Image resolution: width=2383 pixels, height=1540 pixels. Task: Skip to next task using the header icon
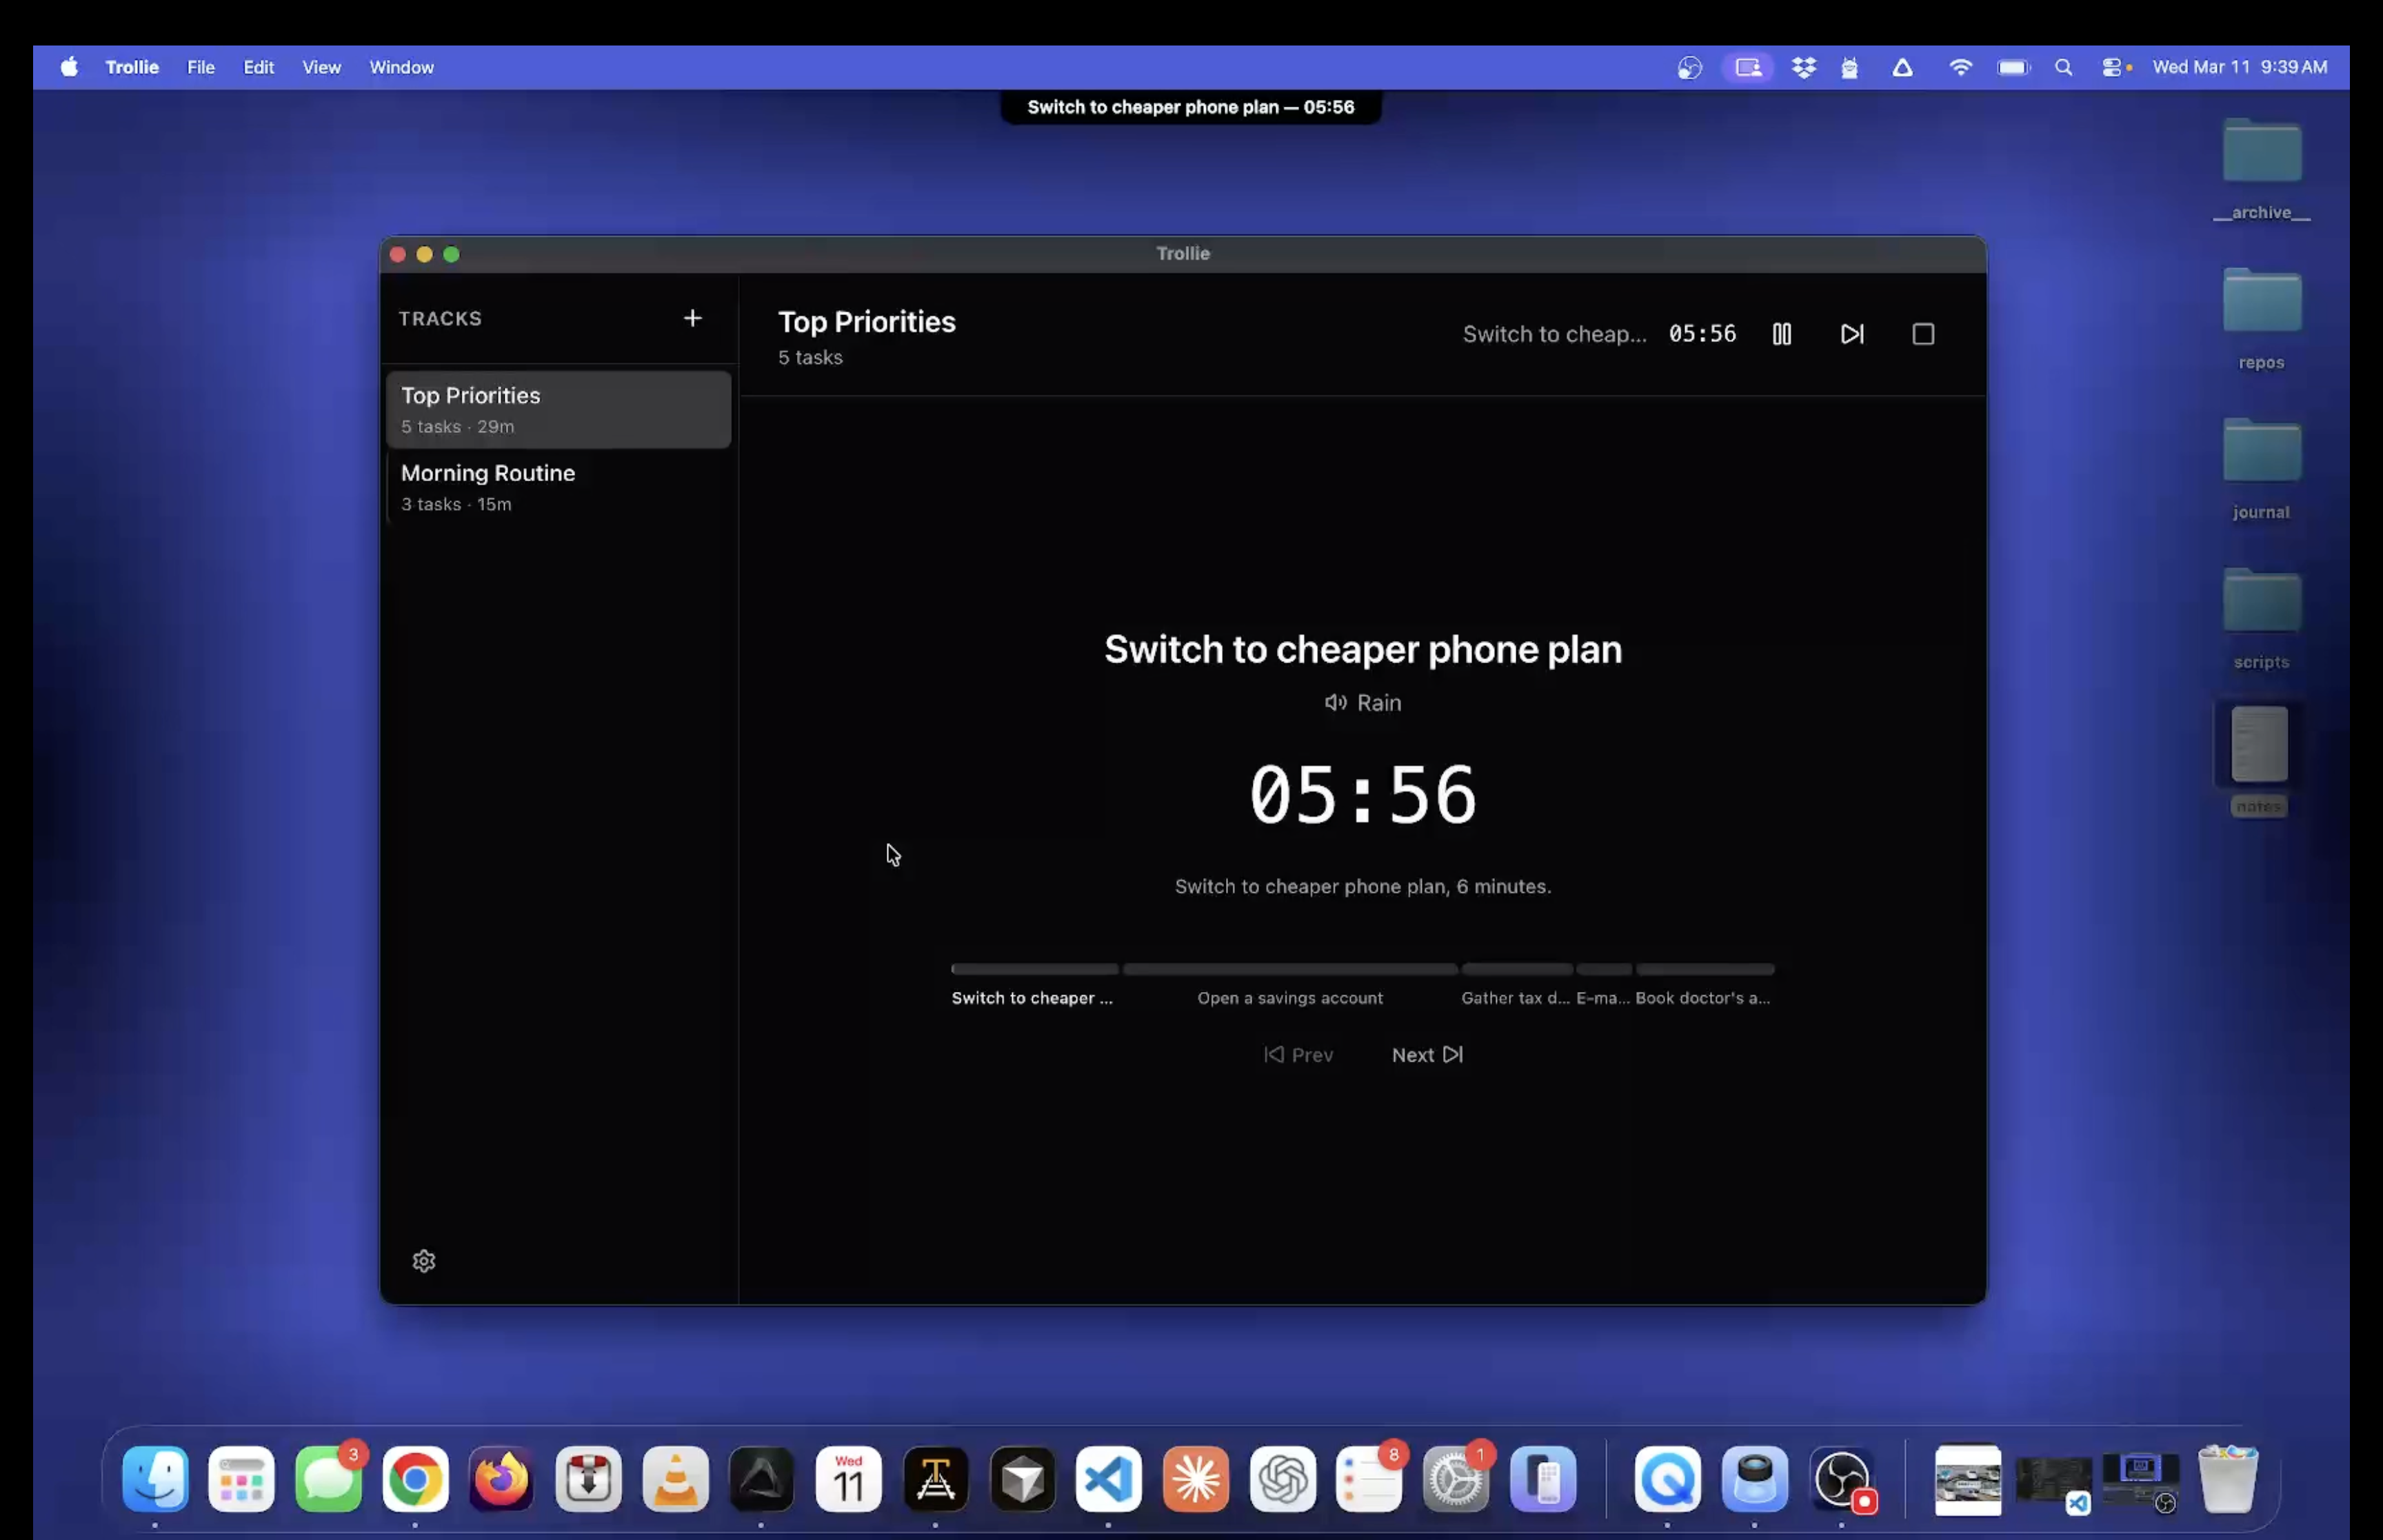1851,334
